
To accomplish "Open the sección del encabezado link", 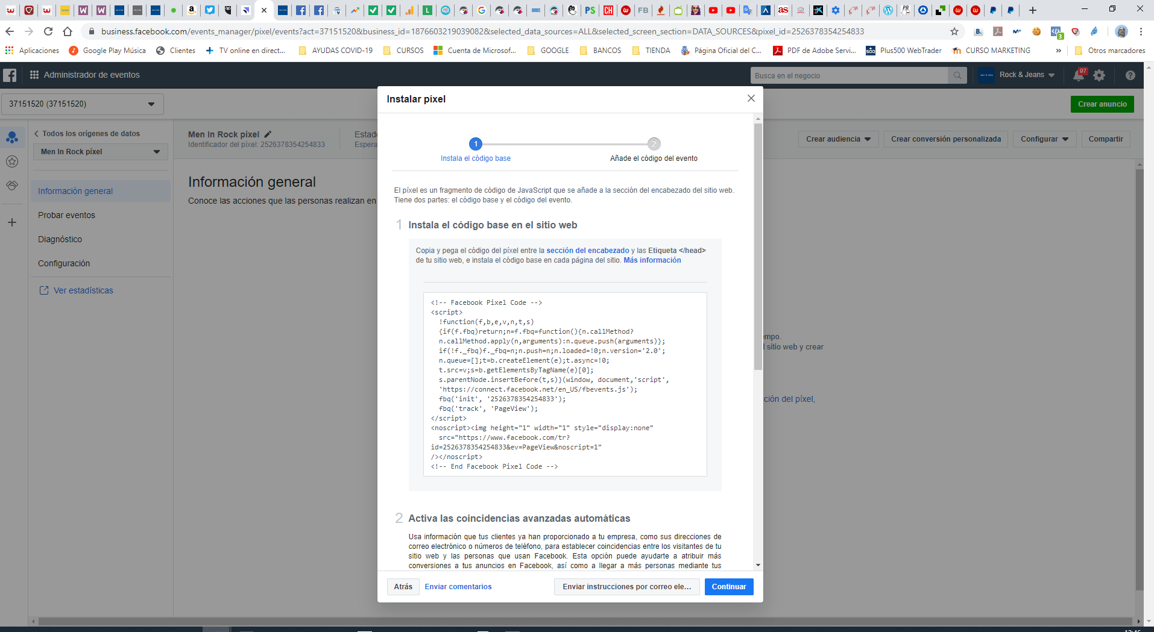I will (x=588, y=251).
